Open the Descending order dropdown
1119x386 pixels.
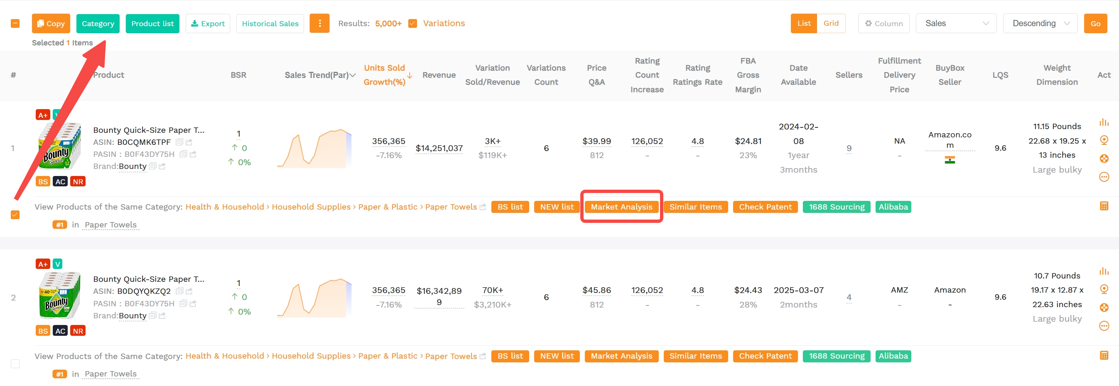pos(1040,23)
